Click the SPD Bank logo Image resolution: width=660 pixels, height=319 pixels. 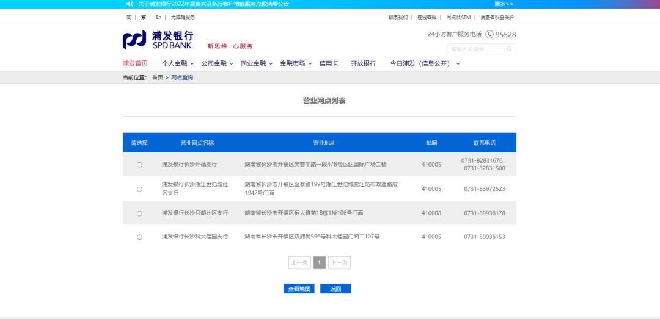(x=158, y=40)
